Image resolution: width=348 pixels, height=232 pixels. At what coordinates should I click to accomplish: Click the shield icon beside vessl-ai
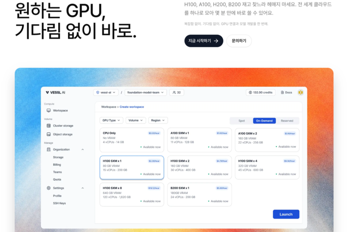point(97,93)
